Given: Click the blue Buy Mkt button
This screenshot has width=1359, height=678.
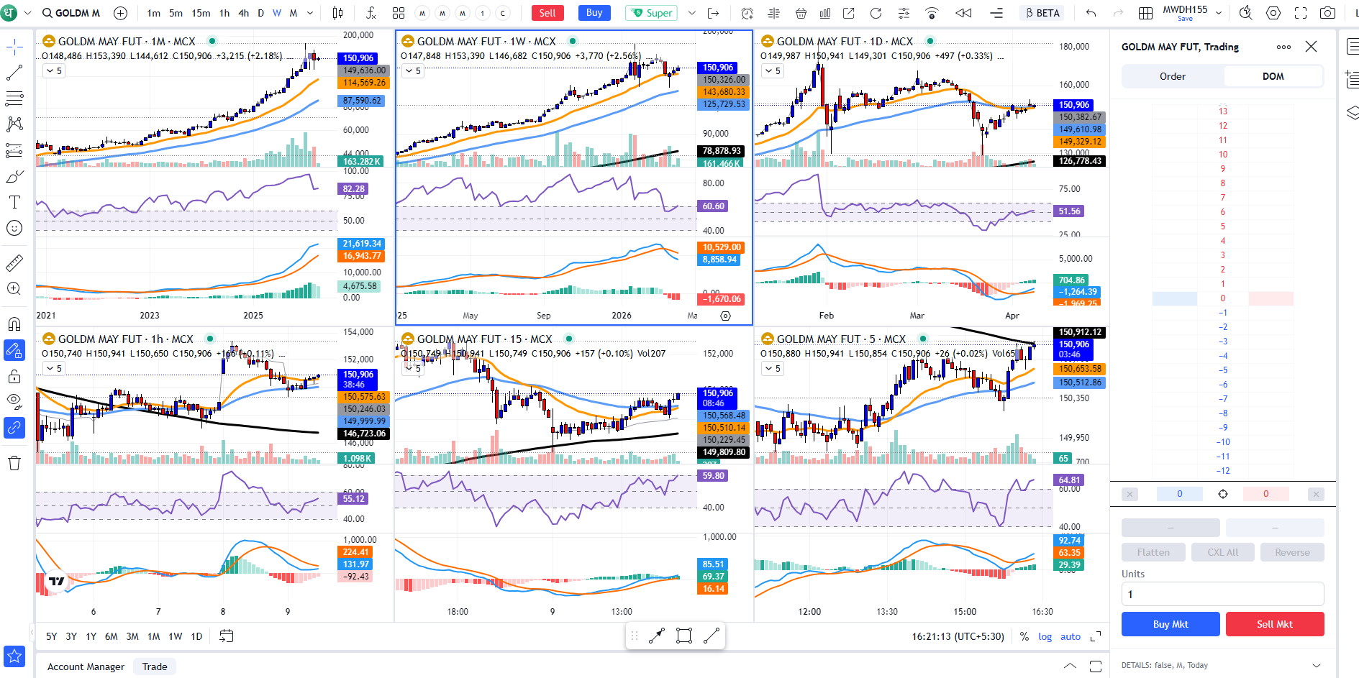Looking at the screenshot, I should point(1170,624).
